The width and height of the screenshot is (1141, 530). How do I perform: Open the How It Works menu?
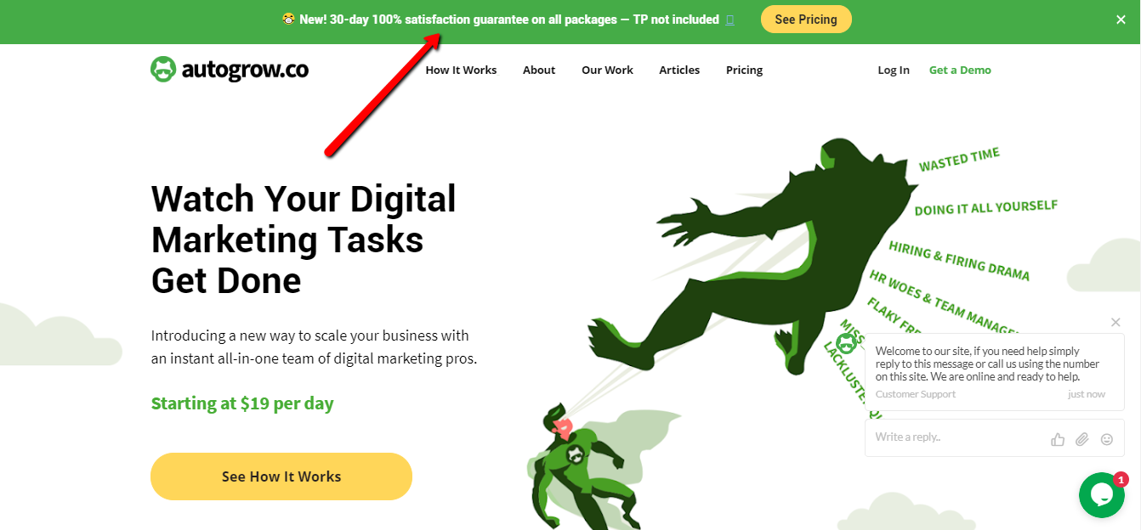[461, 70]
